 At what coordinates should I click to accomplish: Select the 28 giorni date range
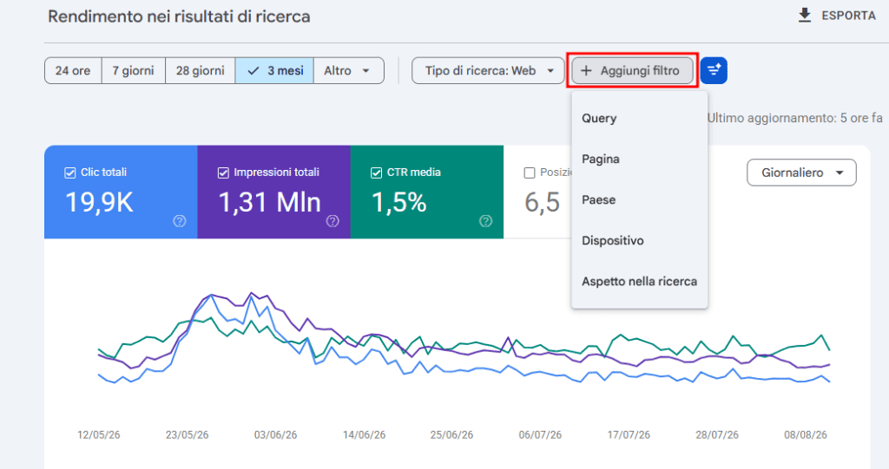(x=201, y=71)
